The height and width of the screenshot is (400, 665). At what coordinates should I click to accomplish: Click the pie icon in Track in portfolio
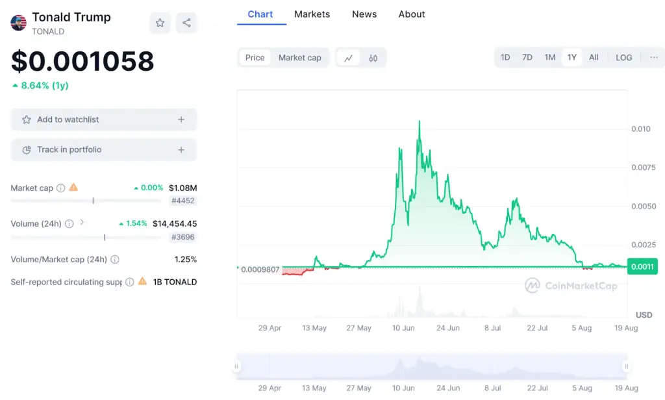(26, 150)
